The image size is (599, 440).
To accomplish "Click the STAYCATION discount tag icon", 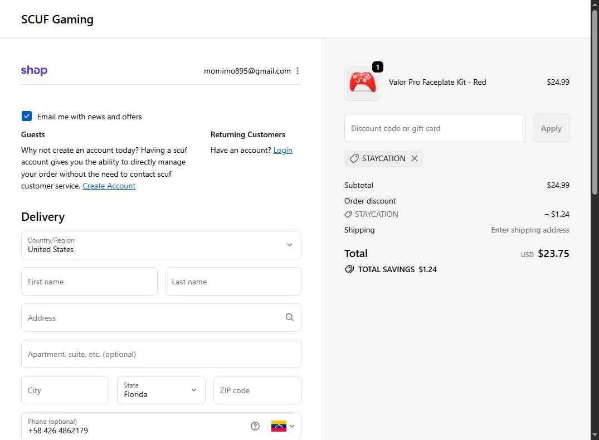I will [354, 158].
